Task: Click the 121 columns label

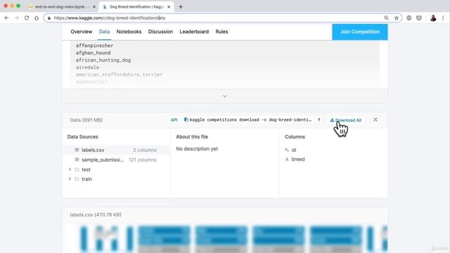Action: (143, 160)
